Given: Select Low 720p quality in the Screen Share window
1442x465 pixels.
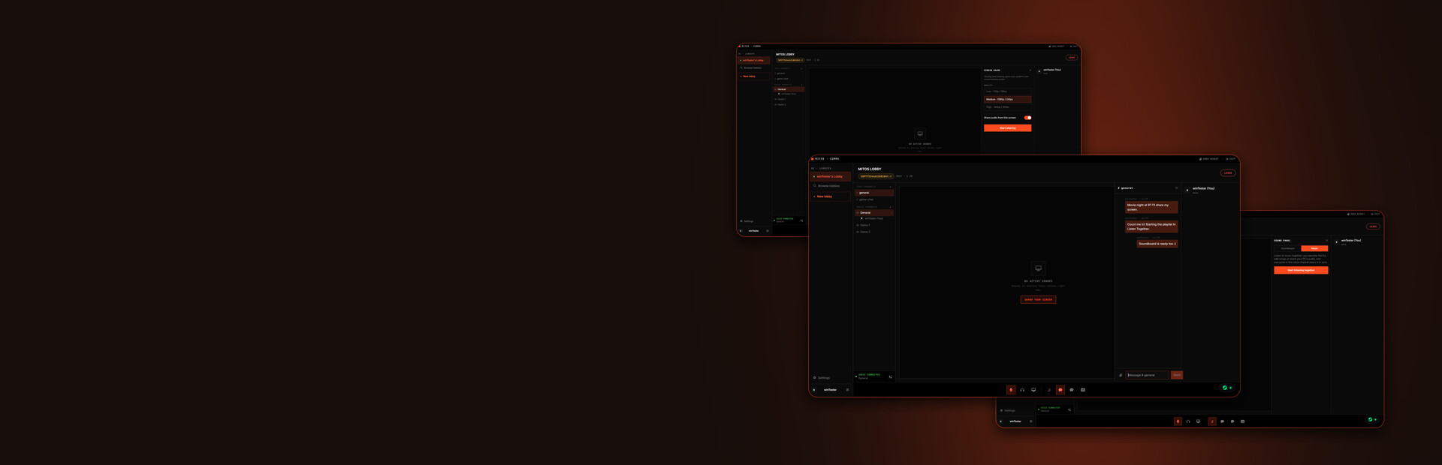Looking at the screenshot, I should pos(1007,91).
